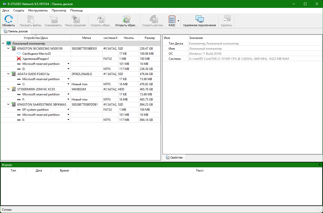Open the RAID toolbar icon

(x=172, y=19)
